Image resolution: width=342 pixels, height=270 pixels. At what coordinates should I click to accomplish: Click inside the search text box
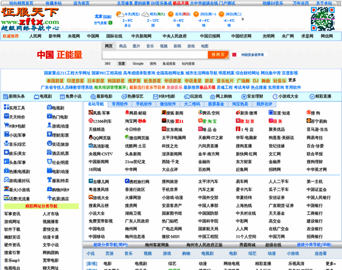click(155, 55)
